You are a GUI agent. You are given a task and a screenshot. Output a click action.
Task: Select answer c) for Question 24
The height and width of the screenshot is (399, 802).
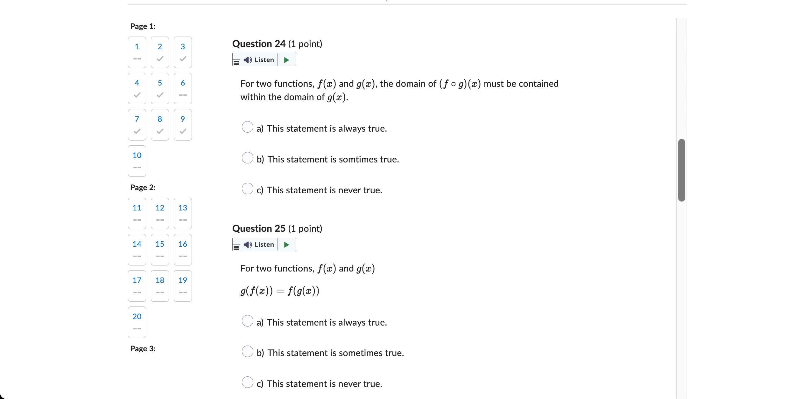[248, 189]
